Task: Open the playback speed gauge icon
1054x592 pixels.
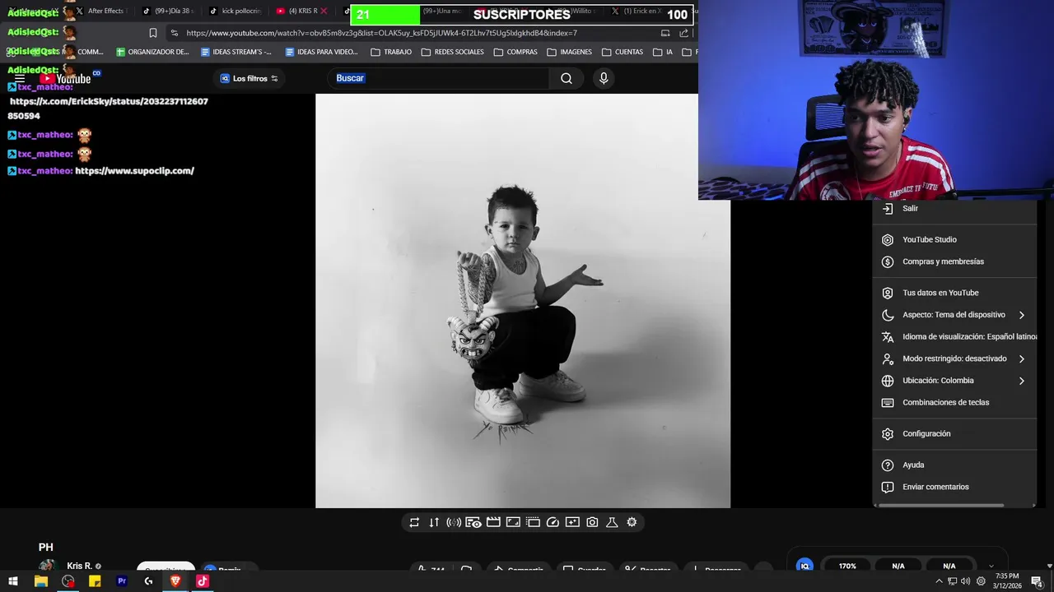Action: (553, 522)
